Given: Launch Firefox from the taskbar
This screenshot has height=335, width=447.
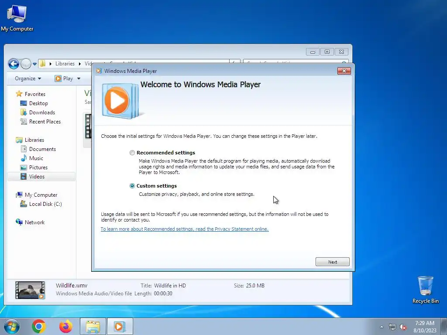Looking at the screenshot, I should 66,326.
